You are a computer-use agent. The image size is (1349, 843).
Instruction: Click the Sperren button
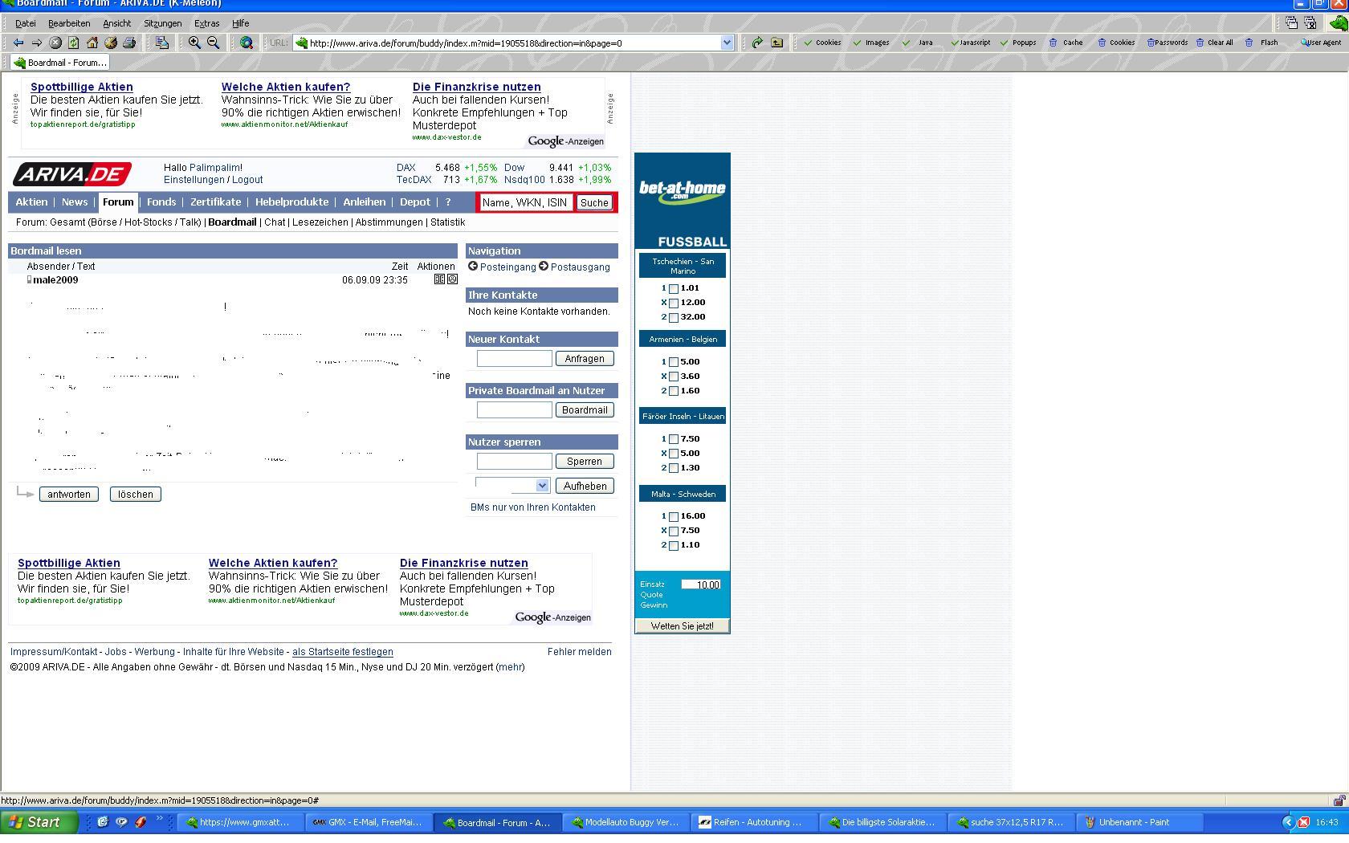585,462
